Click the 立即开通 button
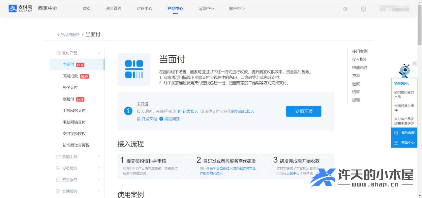The width and height of the screenshot is (422, 198). pos(304,111)
